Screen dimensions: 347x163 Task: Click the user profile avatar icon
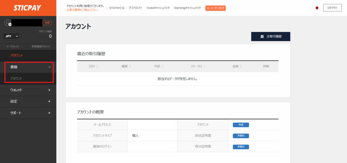(x=7, y=23)
